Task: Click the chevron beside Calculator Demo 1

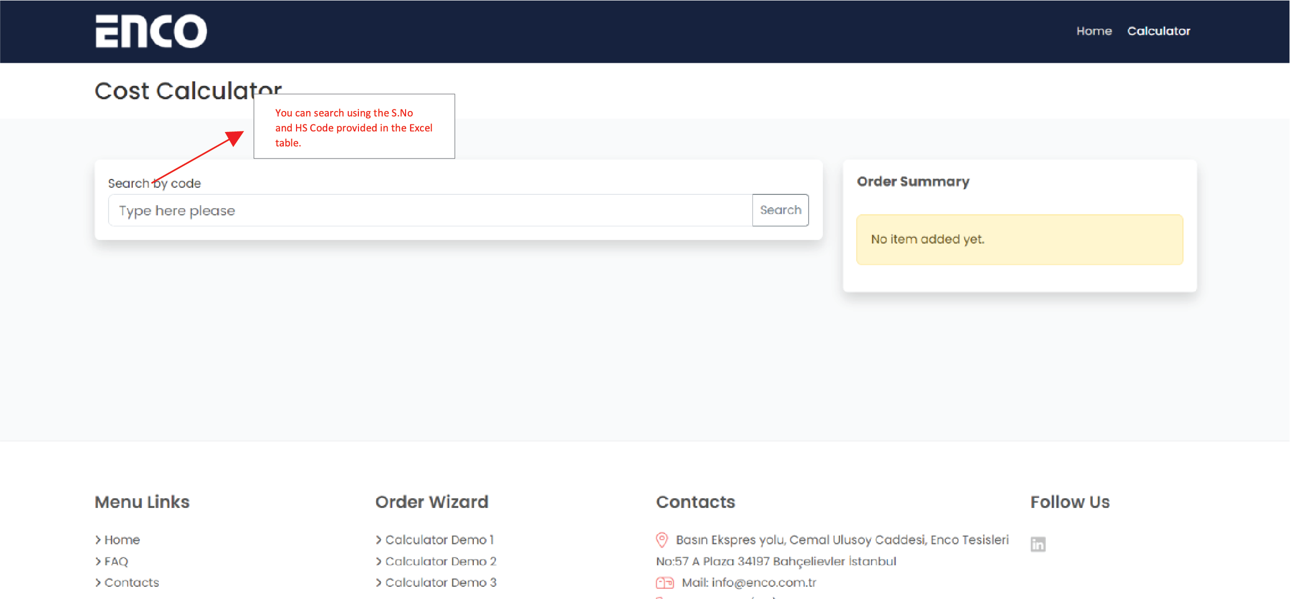Action: (378, 540)
